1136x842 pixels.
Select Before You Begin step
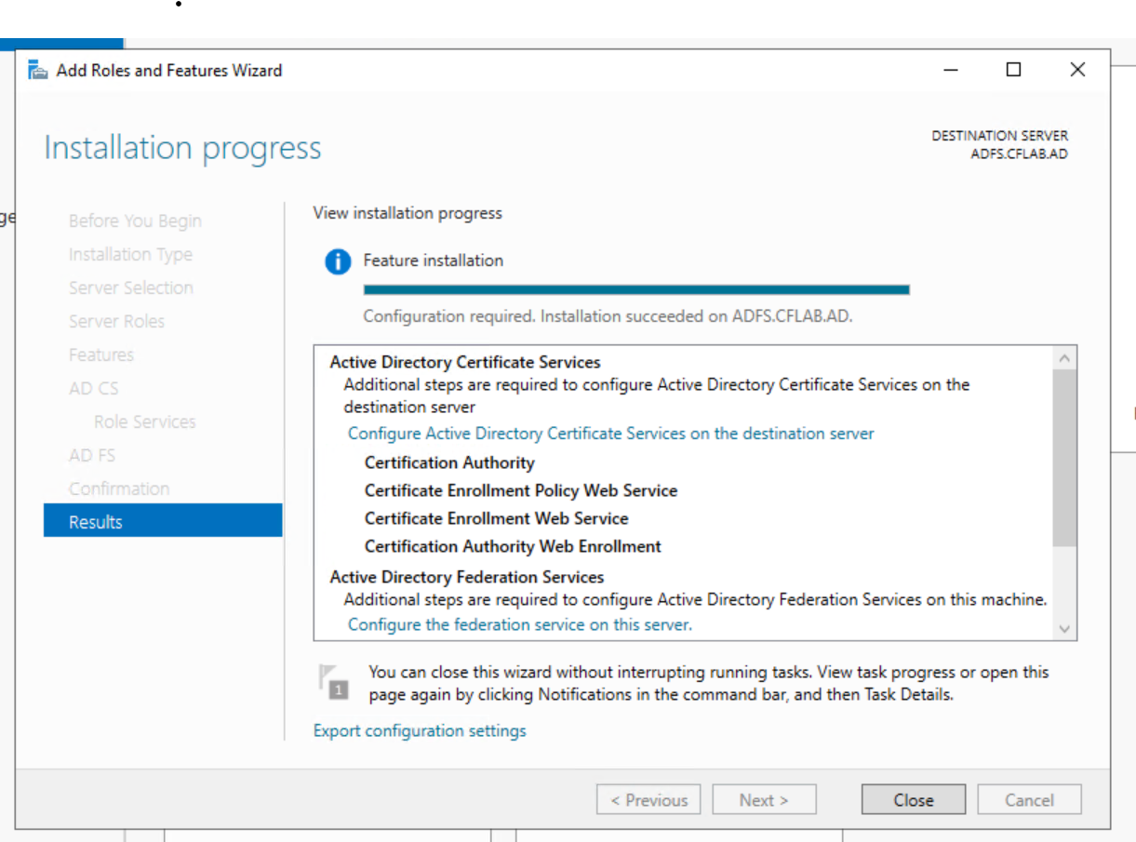point(135,221)
